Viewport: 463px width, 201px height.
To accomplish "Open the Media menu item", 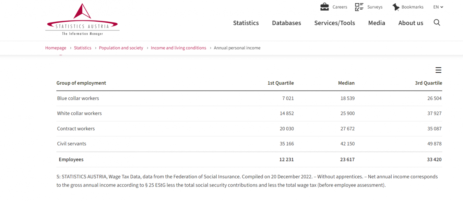I will click(x=377, y=23).
